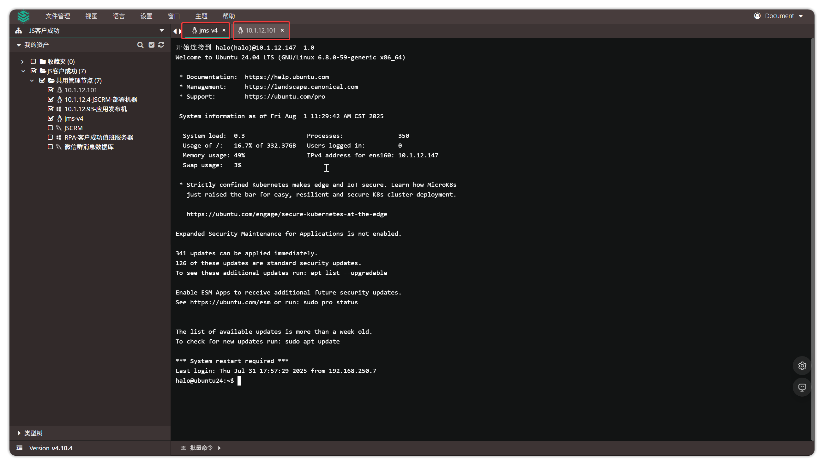Open the 帮助 menu
Screen dimensions: 824x462
[x=229, y=16]
